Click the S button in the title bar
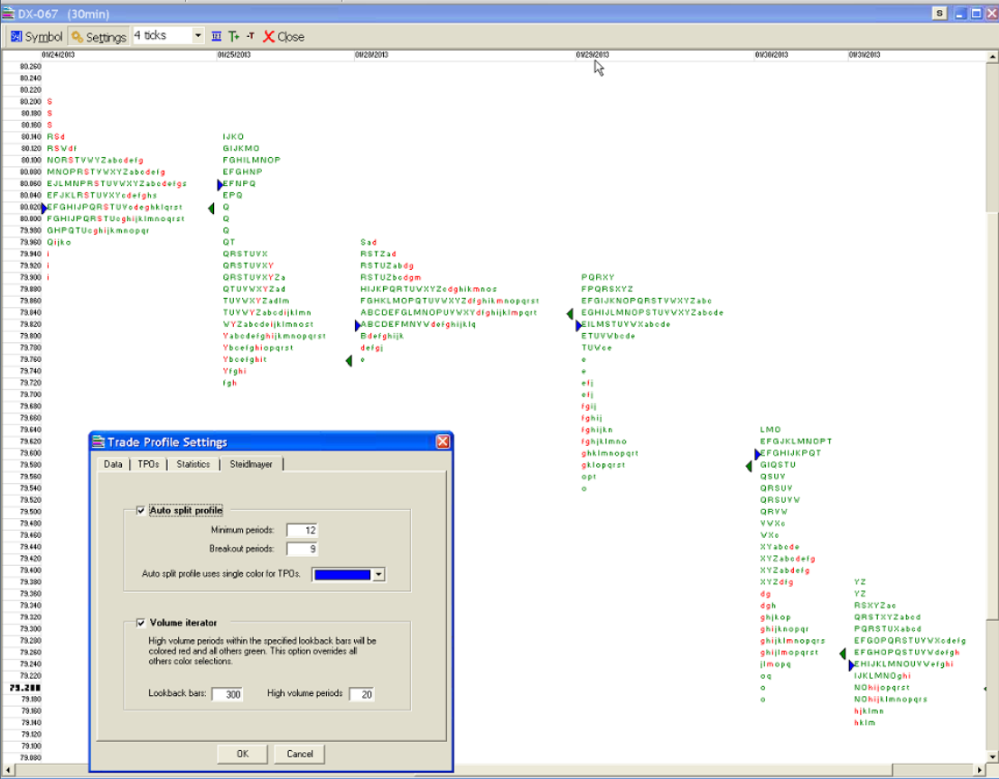The image size is (999, 779). (939, 14)
